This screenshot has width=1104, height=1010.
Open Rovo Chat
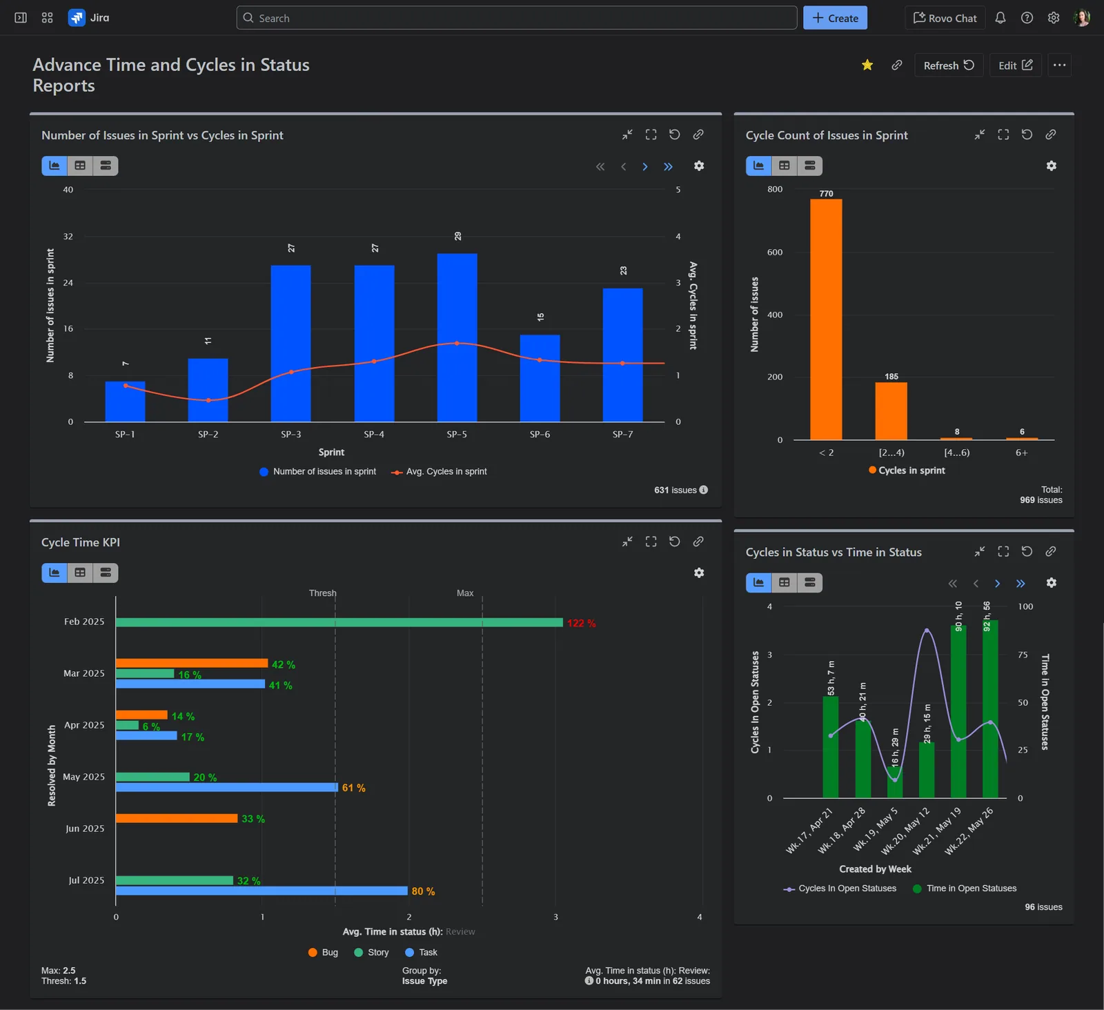945,18
